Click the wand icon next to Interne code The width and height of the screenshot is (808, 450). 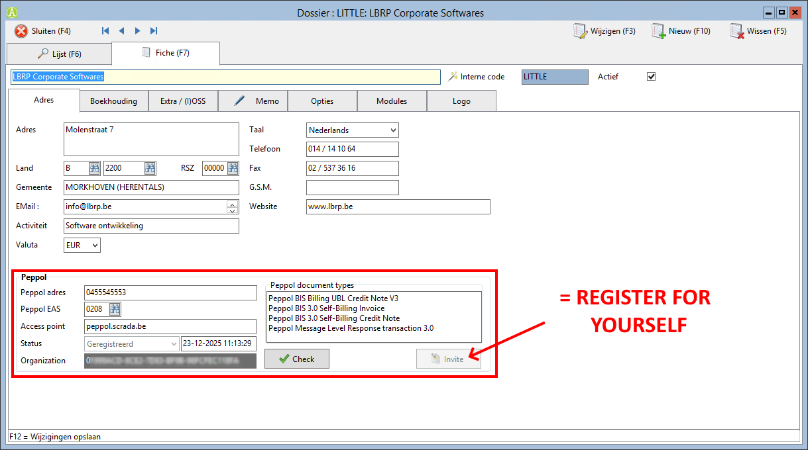point(453,77)
